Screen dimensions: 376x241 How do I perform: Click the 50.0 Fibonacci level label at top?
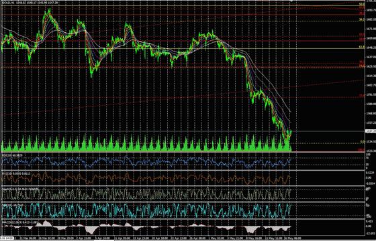pyautogui.click(x=362, y=4)
